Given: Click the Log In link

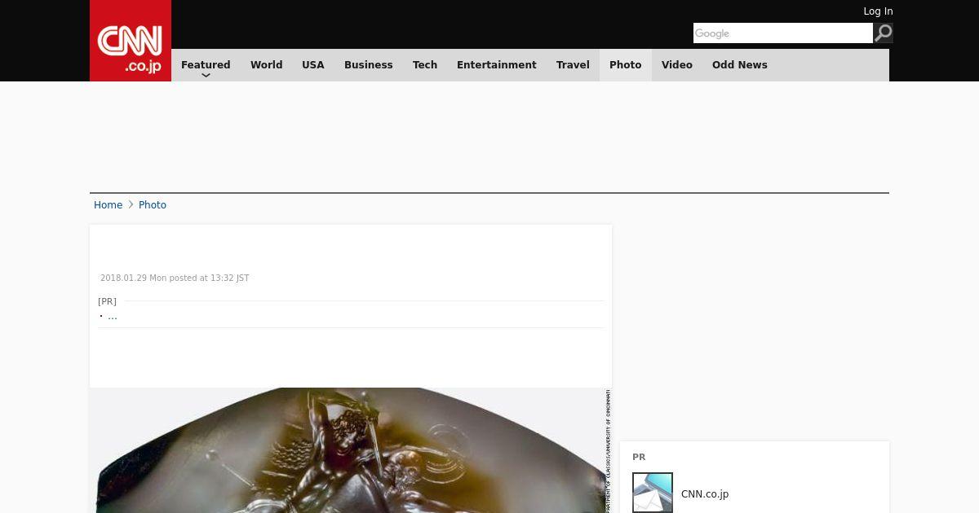Looking at the screenshot, I should 878,11.
